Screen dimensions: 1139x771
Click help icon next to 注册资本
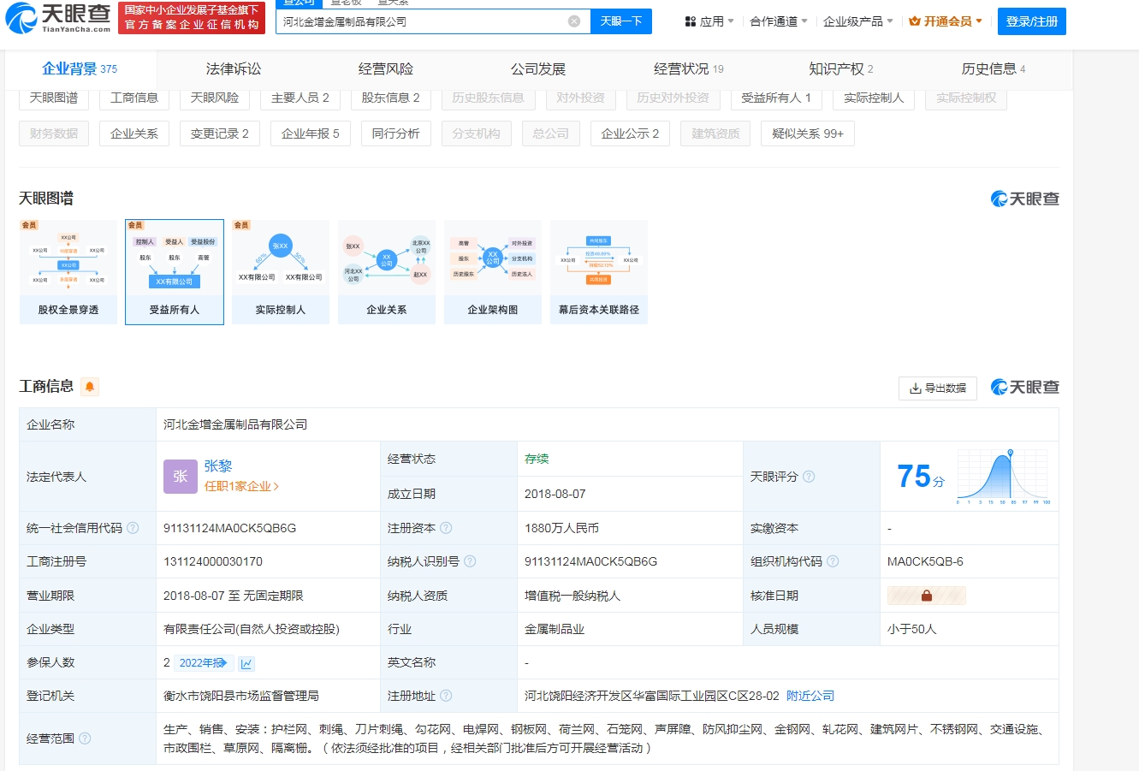446,528
